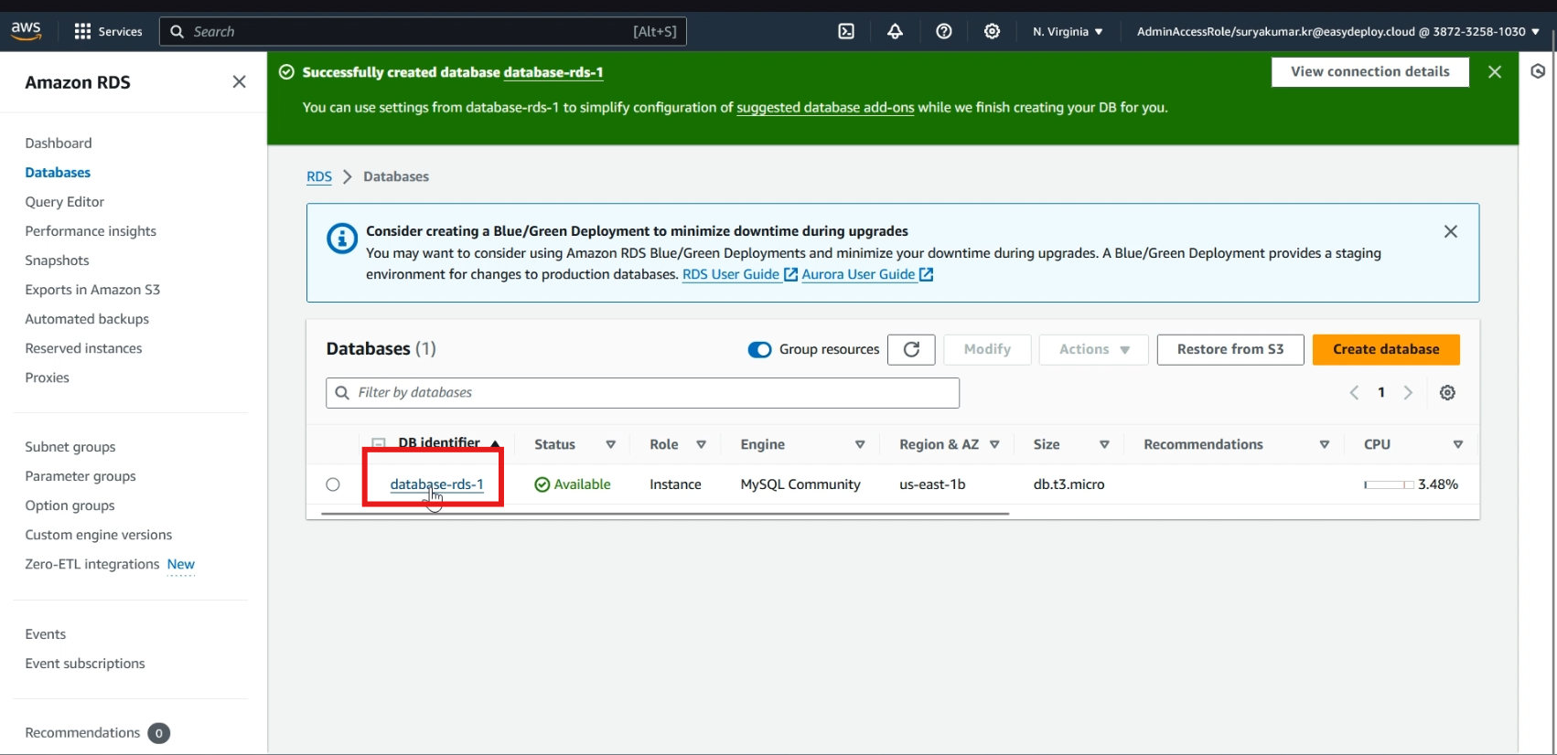The image size is (1557, 755).
Task: Go to previous page of databases
Action: 1354,392
